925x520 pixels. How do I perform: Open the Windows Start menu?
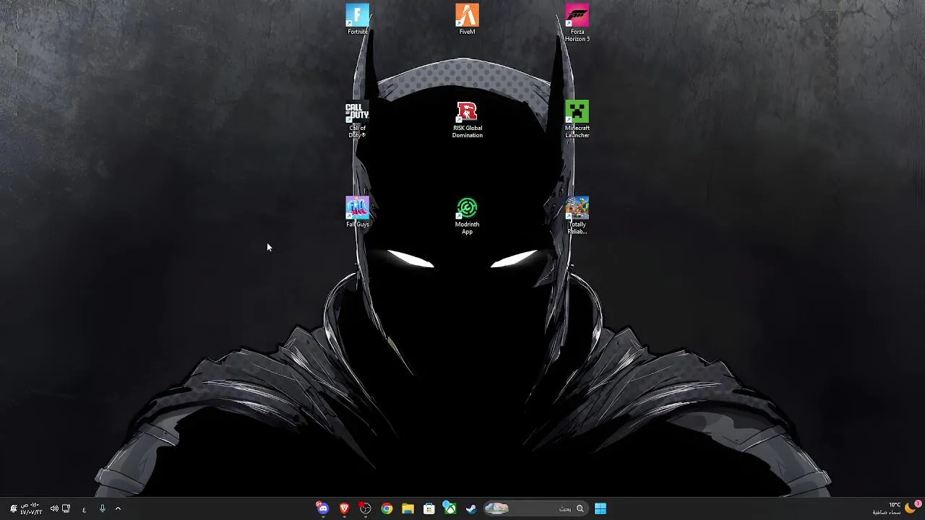[x=601, y=508]
